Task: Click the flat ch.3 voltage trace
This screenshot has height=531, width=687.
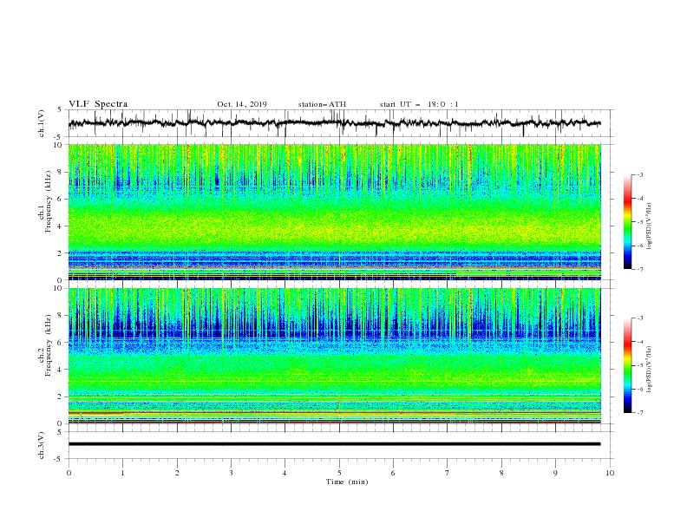Action: click(334, 444)
